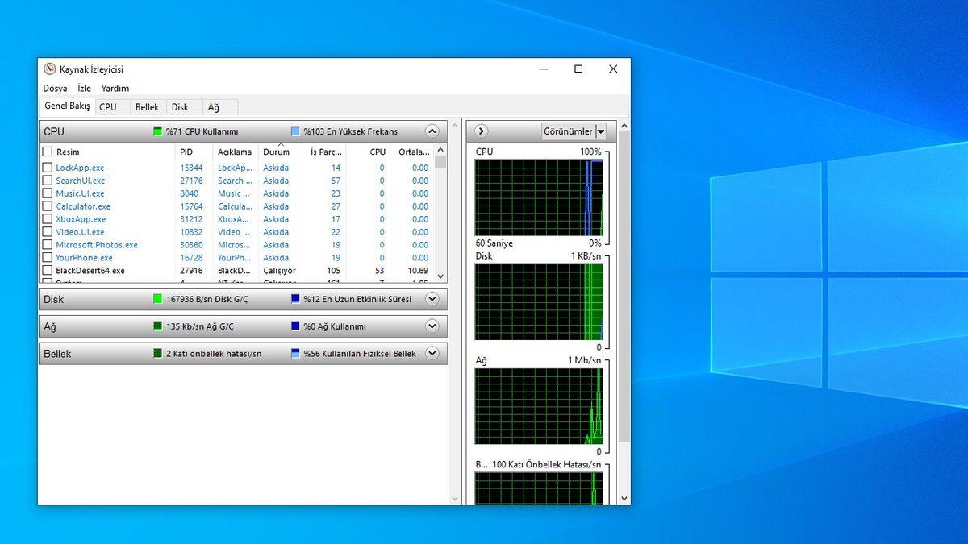
Task: Click the process list scrollbar down arrow
Action: tap(440, 276)
